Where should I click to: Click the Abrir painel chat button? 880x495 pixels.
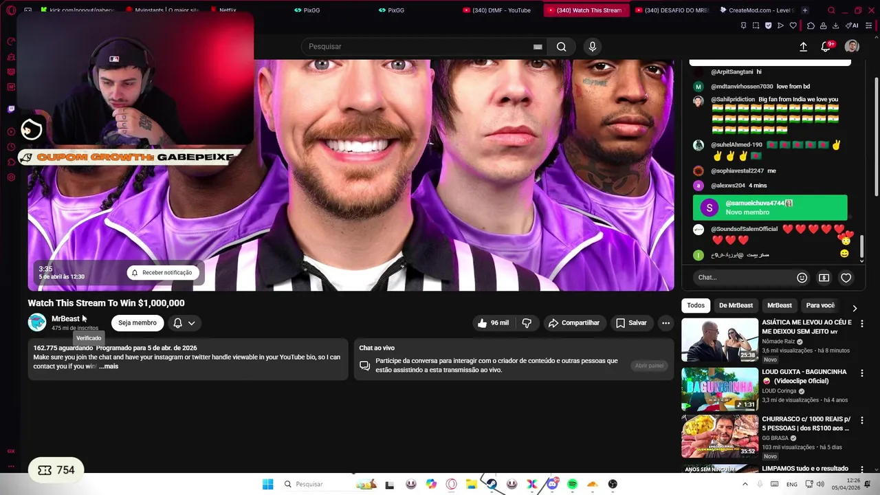[649, 366]
